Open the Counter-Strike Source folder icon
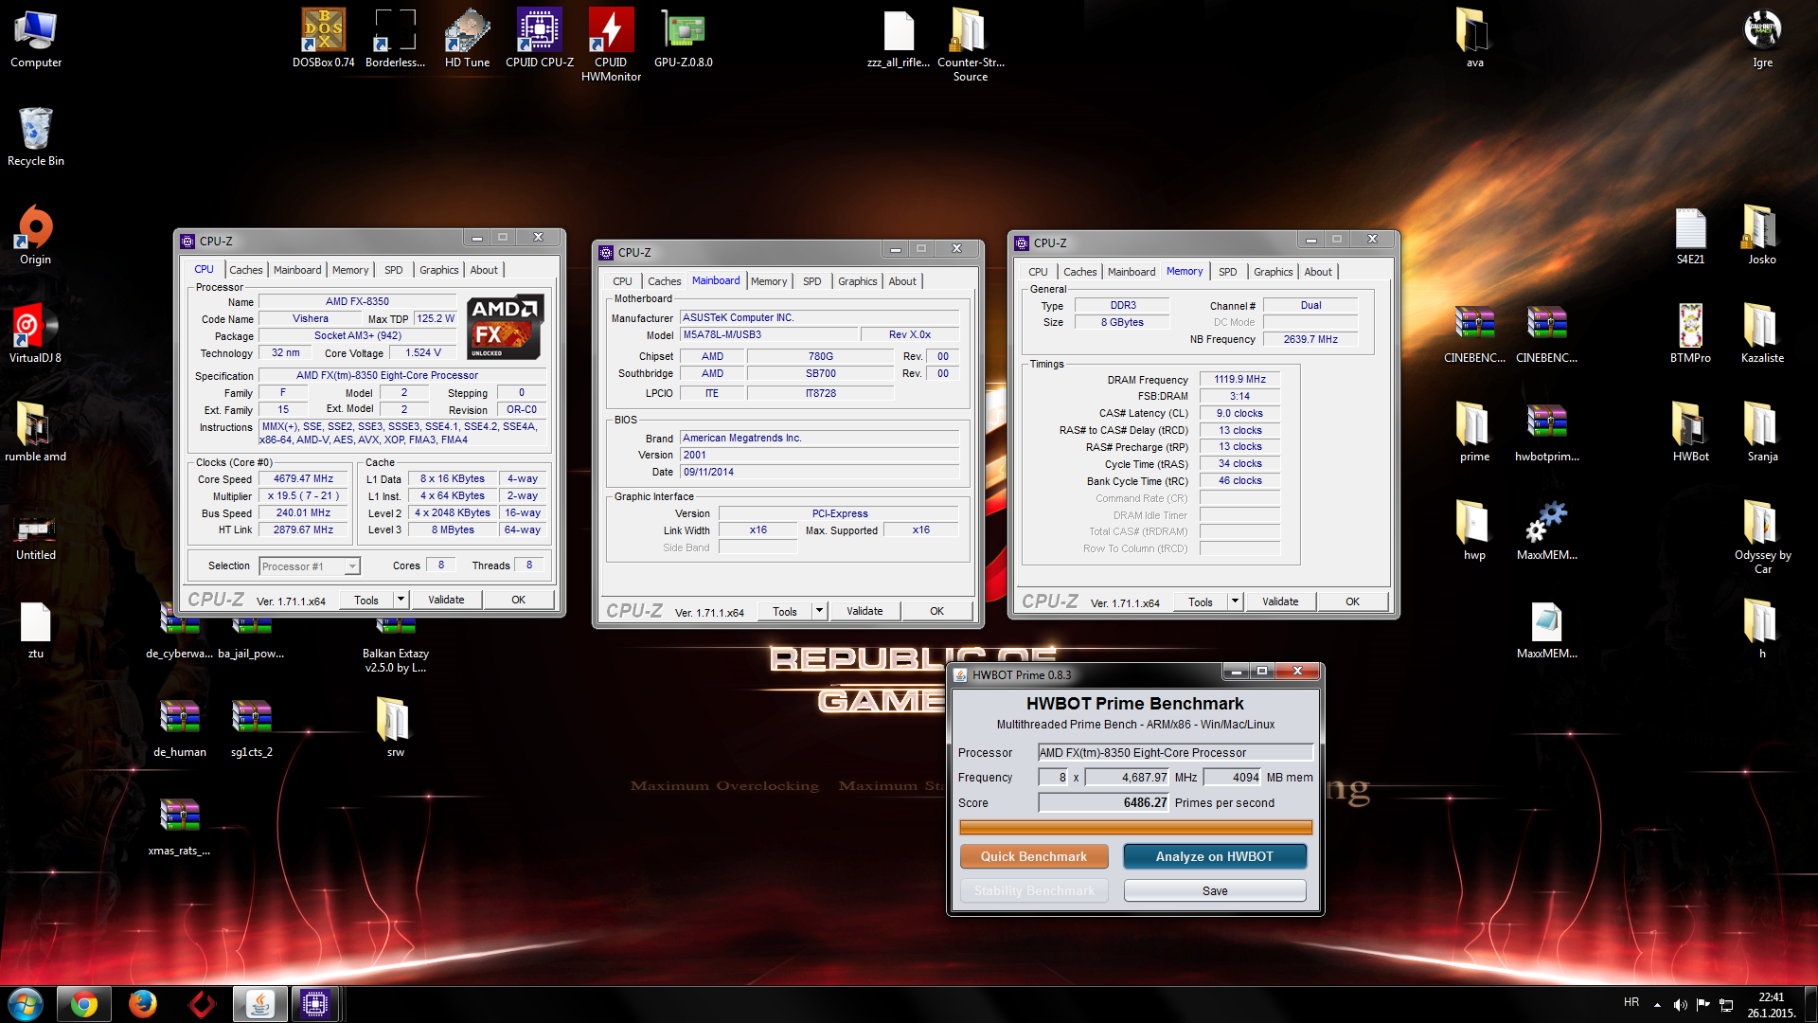The width and height of the screenshot is (1818, 1023). pyautogui.click(x=970, y=45)
